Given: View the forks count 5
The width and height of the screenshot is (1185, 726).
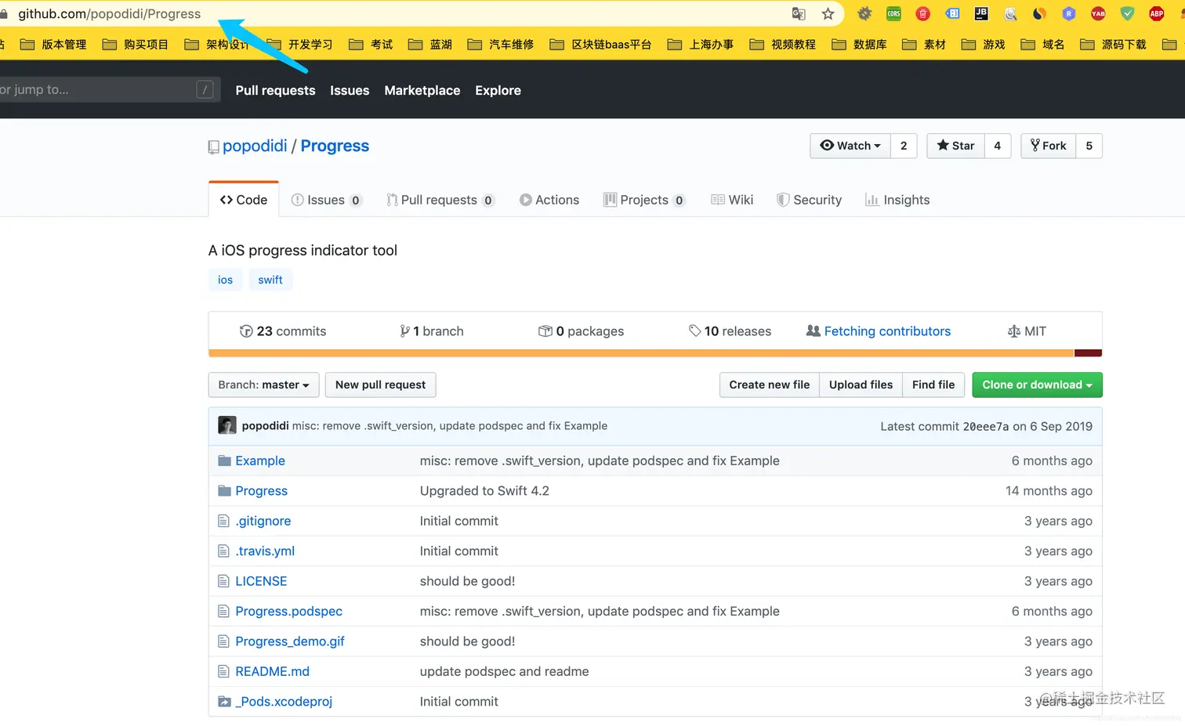Looking at the screenshot, I should [1089, 146].
